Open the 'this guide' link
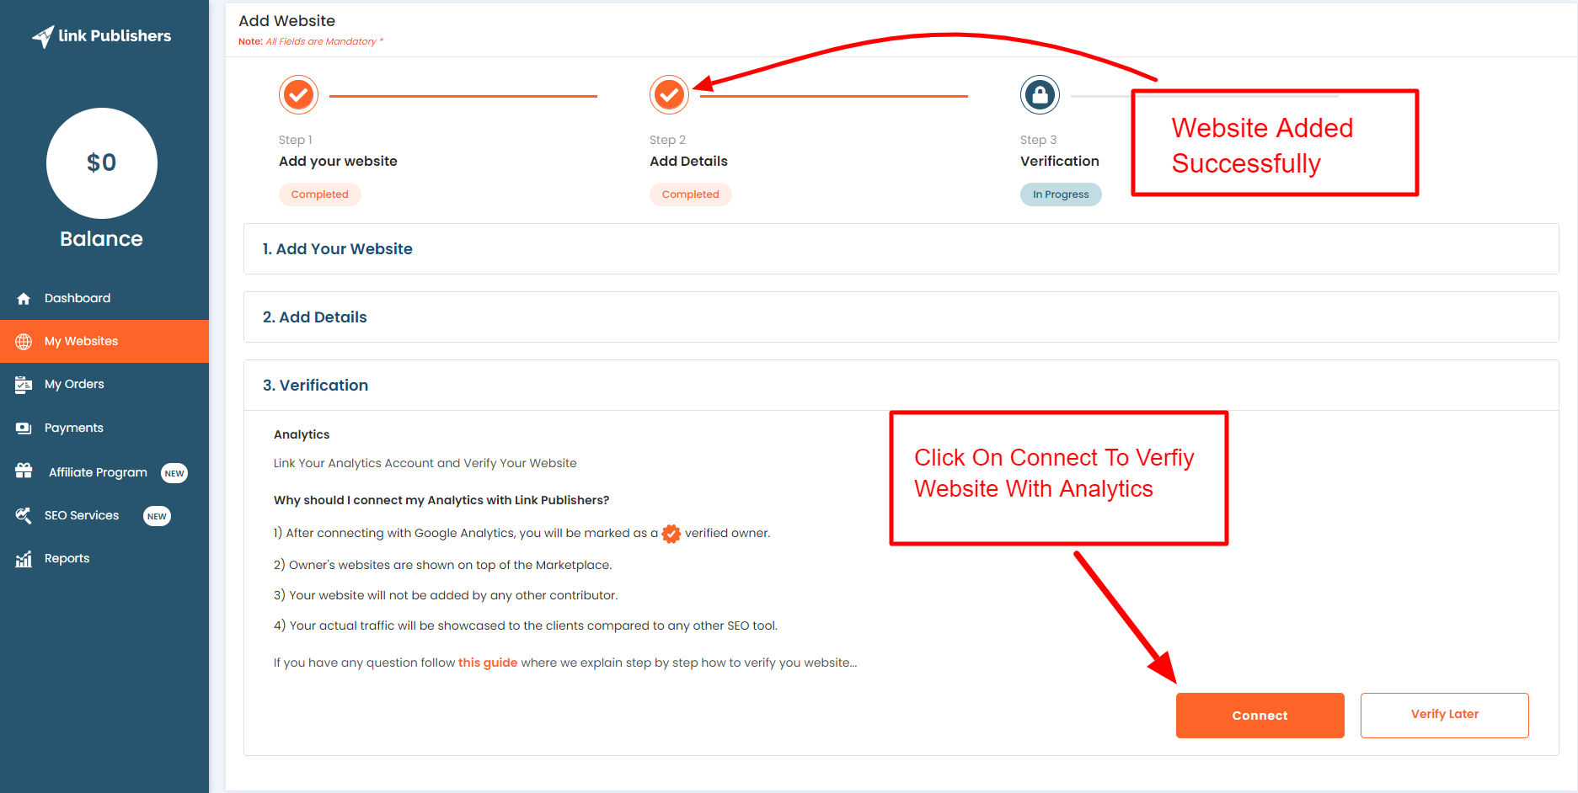Screen dimensions: 1578x793 488,663
